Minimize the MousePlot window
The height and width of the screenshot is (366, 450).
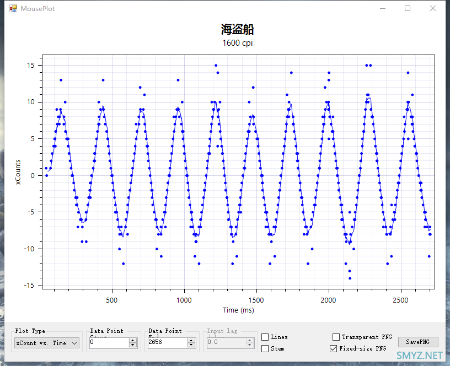click(x=383, y=9)
